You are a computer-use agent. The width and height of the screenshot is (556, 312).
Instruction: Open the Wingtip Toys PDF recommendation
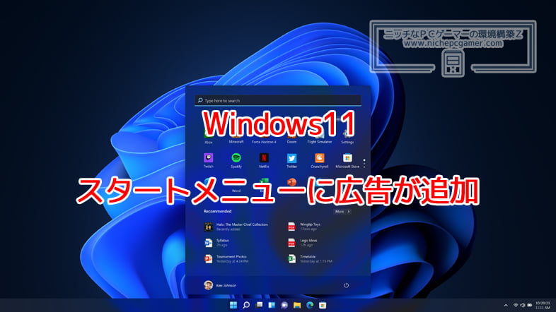pos(304,227)
